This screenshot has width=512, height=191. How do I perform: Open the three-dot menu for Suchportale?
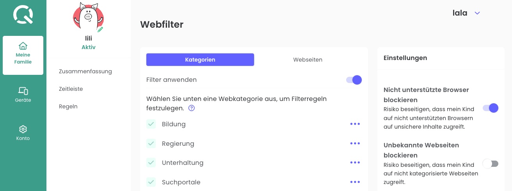355,182
